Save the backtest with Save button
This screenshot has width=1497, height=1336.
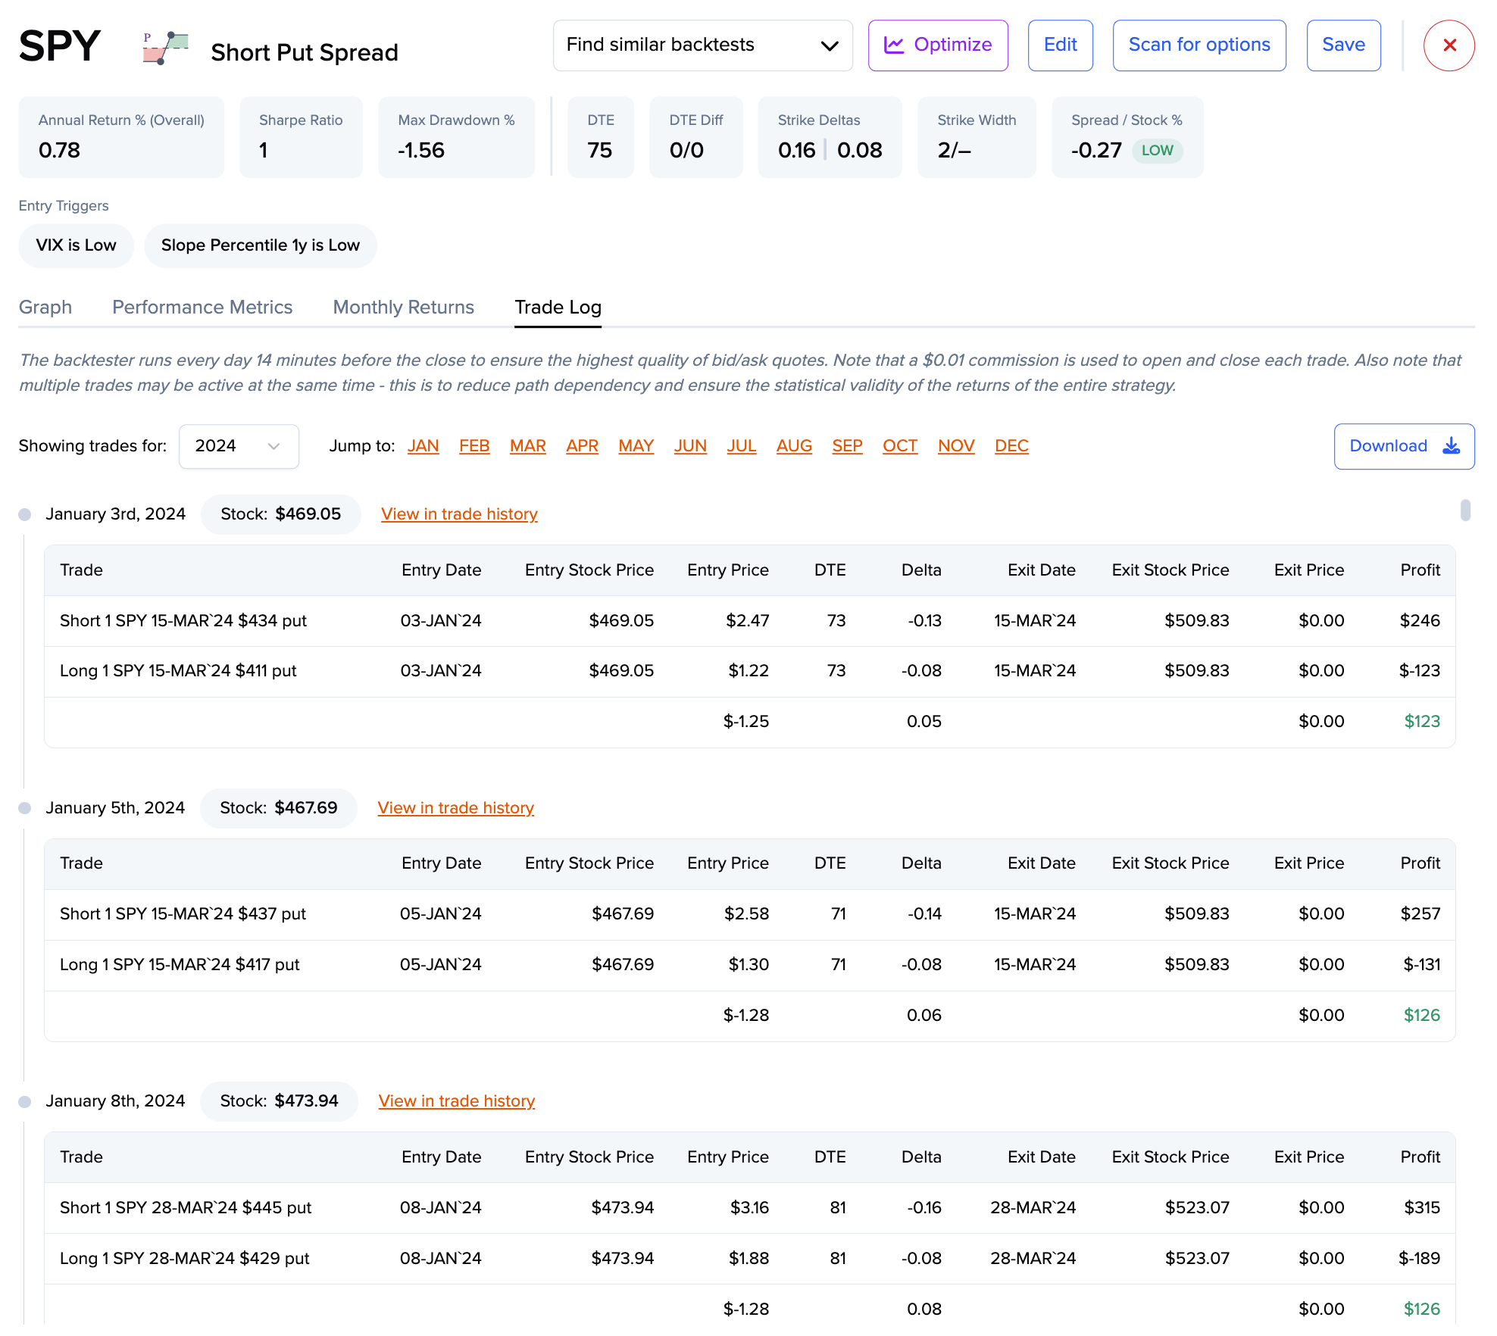[1342, 45]
